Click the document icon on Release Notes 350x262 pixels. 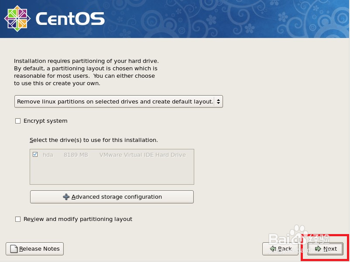point(14,249)
